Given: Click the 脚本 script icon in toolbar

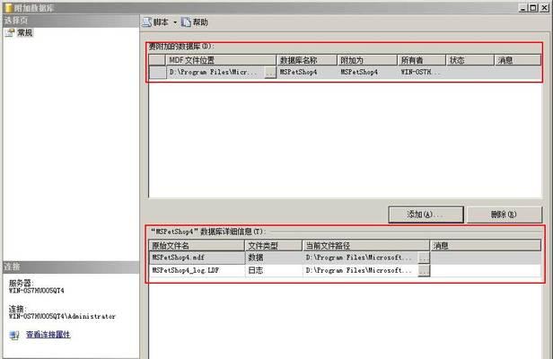Looking at the screenshot, I should coord(146,22).
